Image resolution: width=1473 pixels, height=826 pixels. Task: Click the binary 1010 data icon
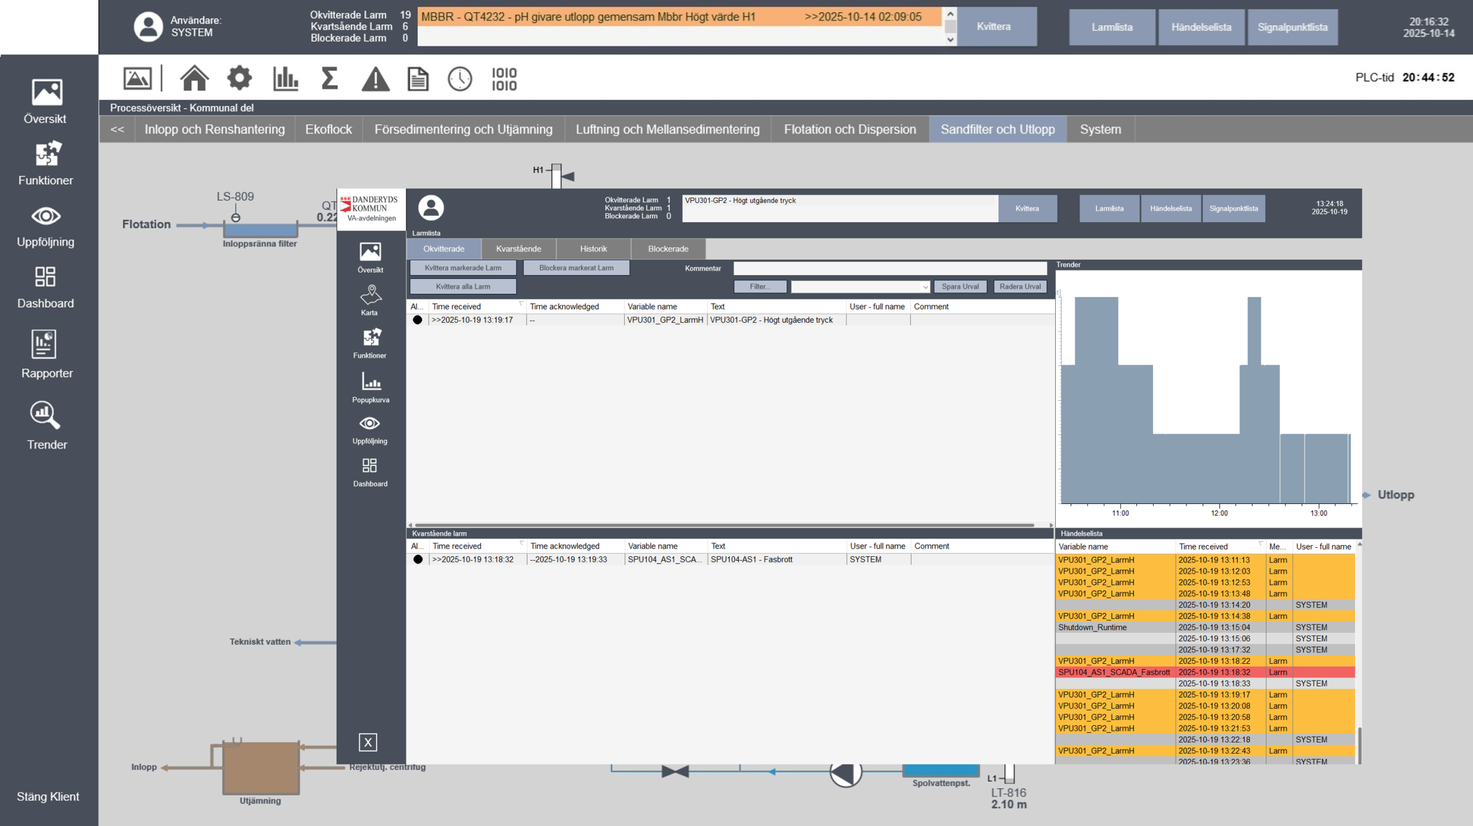coord(504,79)
